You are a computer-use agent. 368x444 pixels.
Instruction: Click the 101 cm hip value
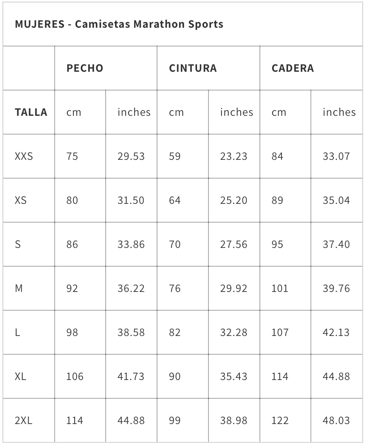coord(279,288)
